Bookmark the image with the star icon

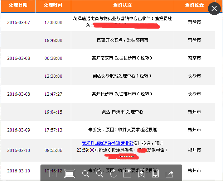click(141, 174)
